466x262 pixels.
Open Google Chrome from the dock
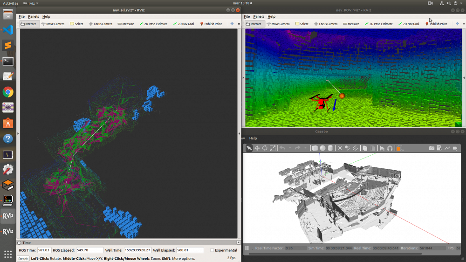[8, 92]
